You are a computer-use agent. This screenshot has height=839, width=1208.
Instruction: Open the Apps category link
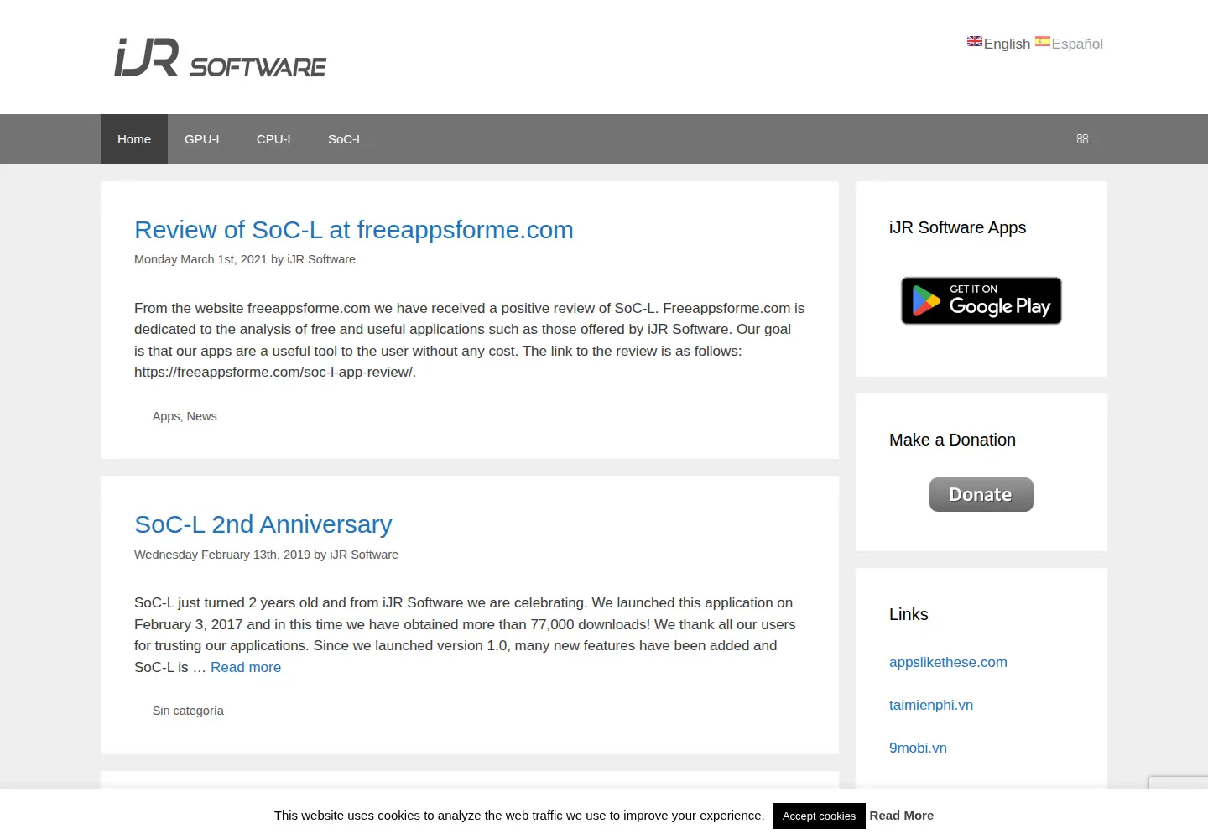166,416
